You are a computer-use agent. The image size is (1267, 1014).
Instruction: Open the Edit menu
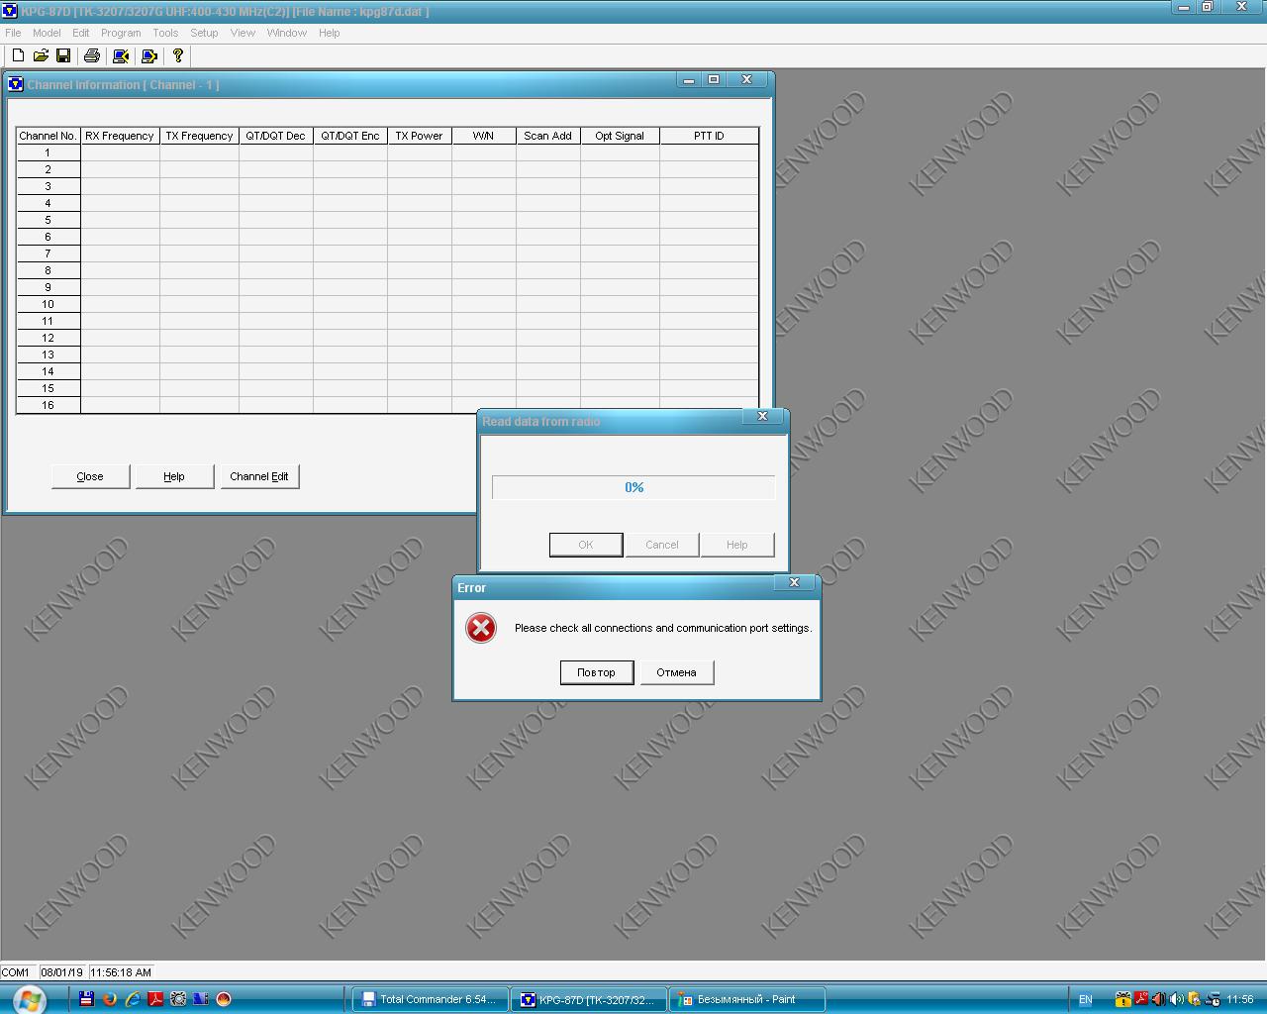coord(81,33)
